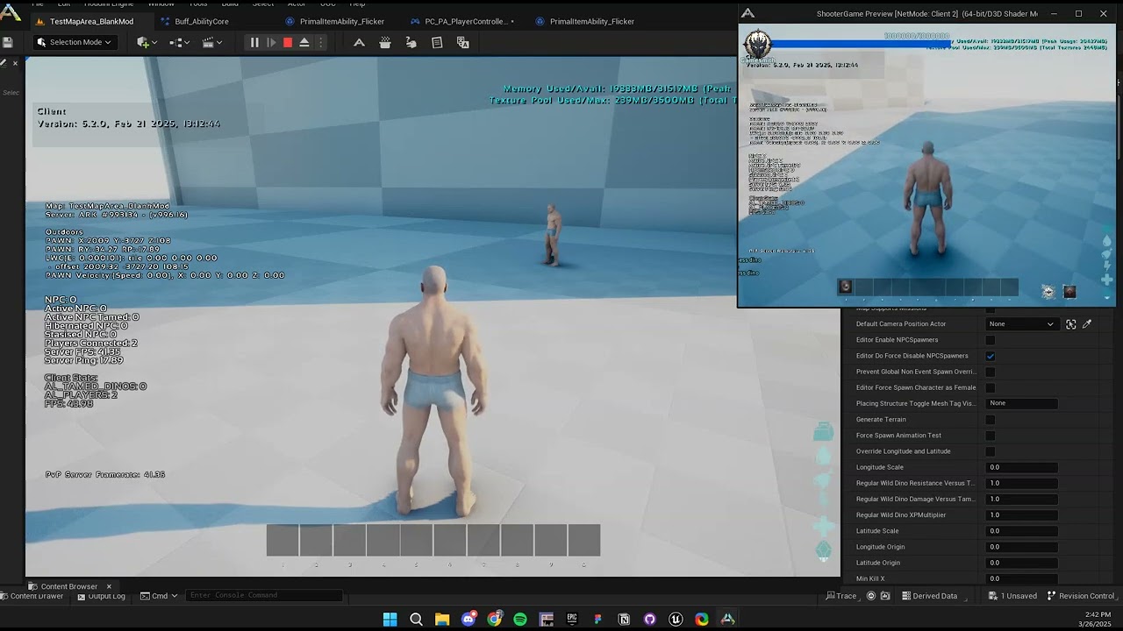Click Regular Wild Dino XPMultiplier field
This screenshot has height=631, width=1123.
click(x=1022, y=515)
